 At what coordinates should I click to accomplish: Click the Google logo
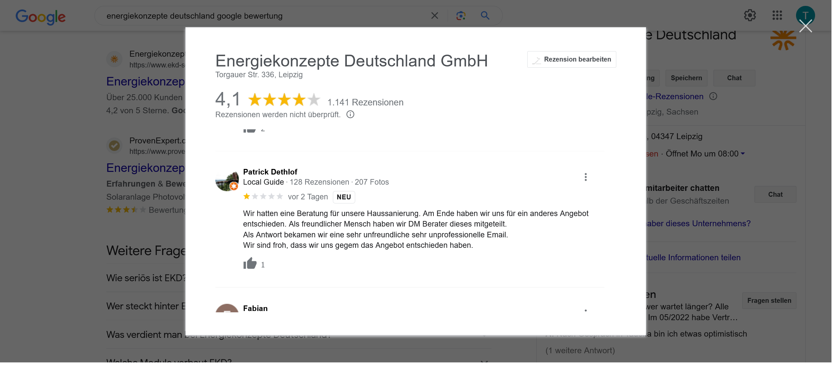41,16
